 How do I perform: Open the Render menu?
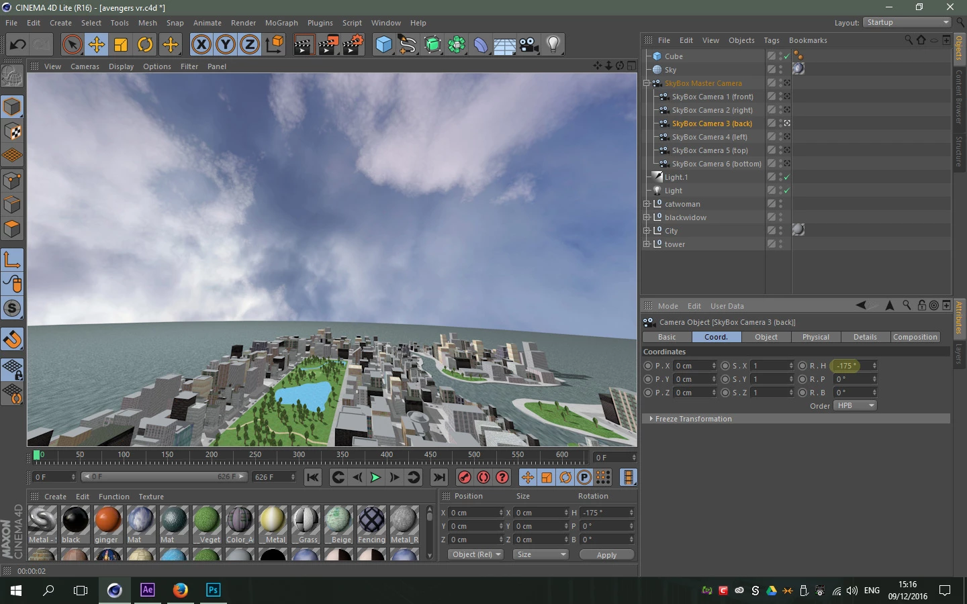coord(243,23)
